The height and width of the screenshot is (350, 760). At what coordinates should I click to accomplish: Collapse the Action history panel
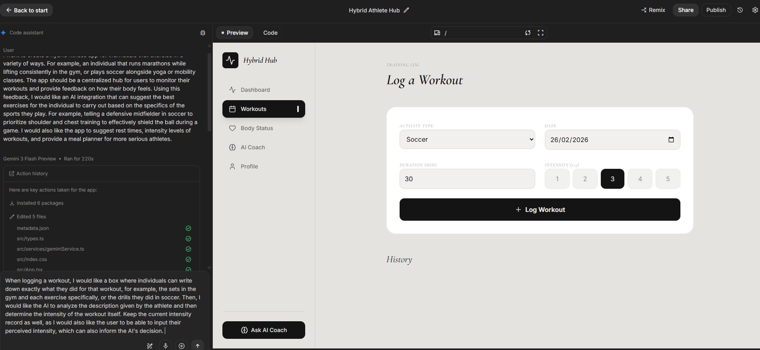pos(32,174)
